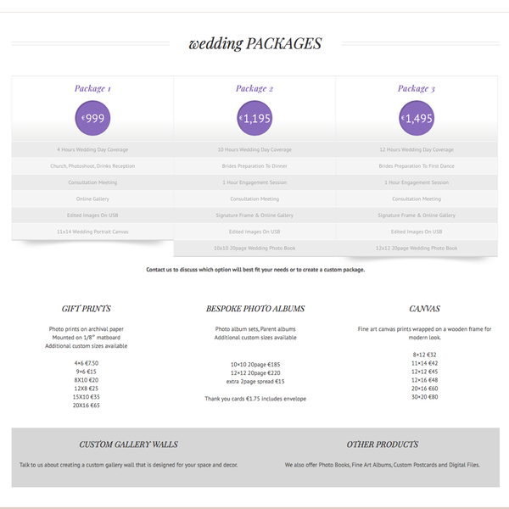This screenshot has height=509, width=509.
Task: Click the Contact us custom package text
Action: coord(255,270)
